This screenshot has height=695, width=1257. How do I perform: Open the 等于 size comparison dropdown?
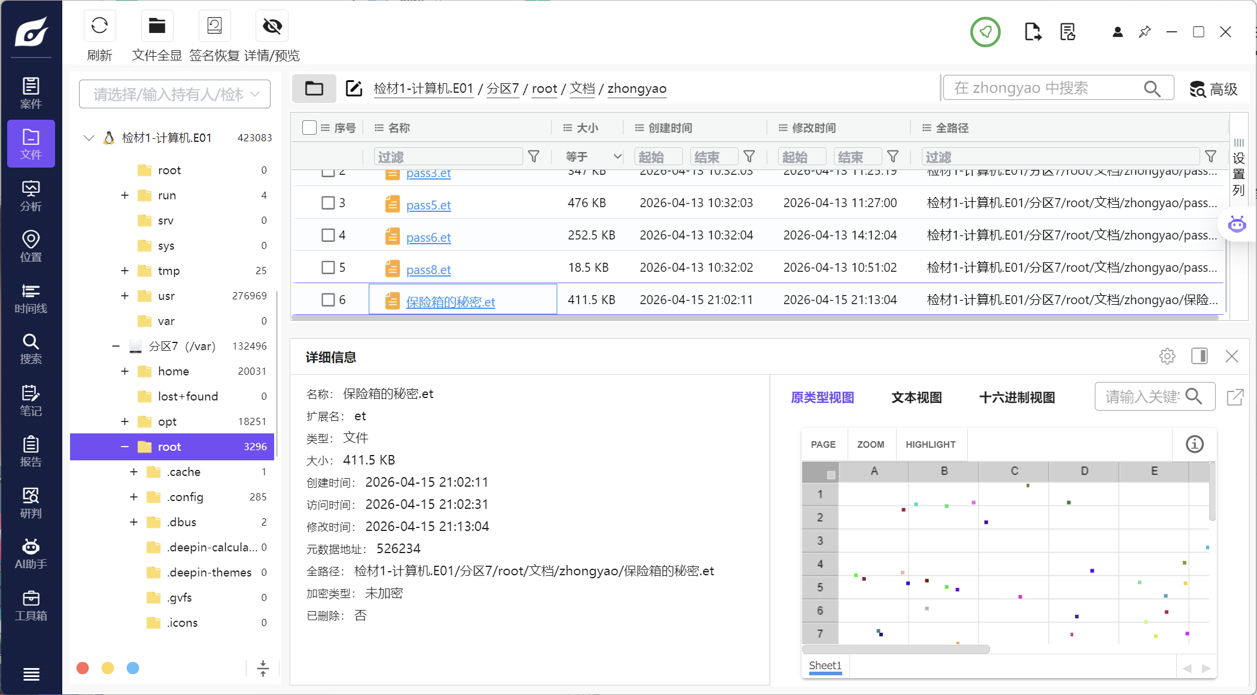click(x=593, y=157)
